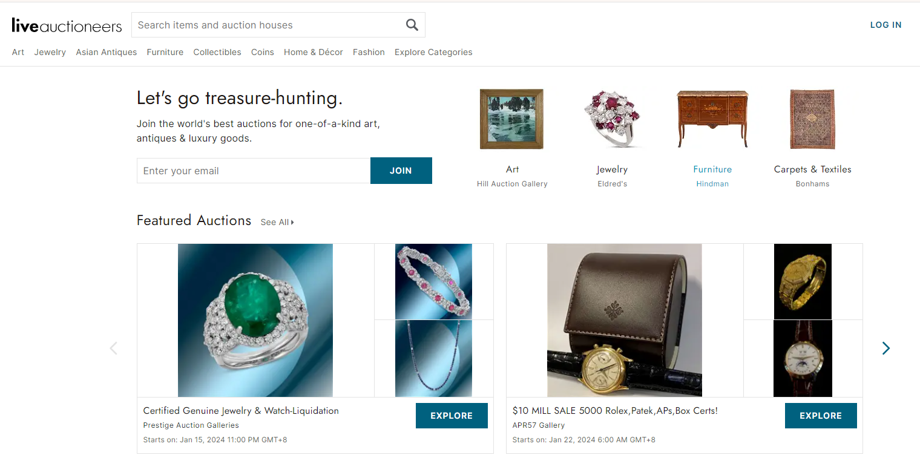This screenshot has height=455, width=920.
Task: Click the liveauctioneers logo
Action: (67, 25)
